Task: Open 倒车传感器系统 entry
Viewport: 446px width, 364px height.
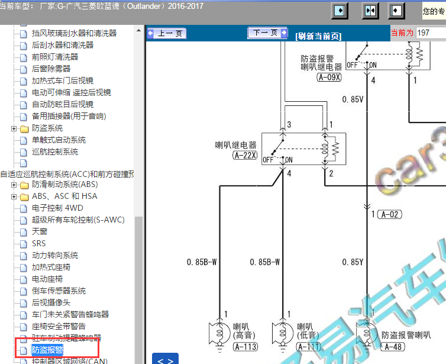Action: tap(59, 291)
